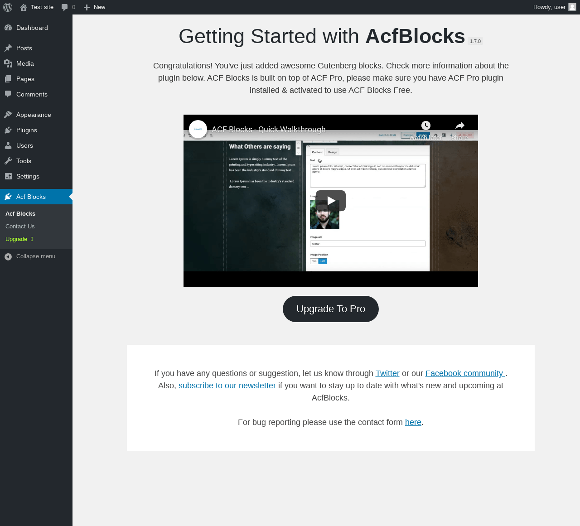This screenshot has width=580, height=526.
Task: Open the user avatar in top bar
Action: [572, 7]
